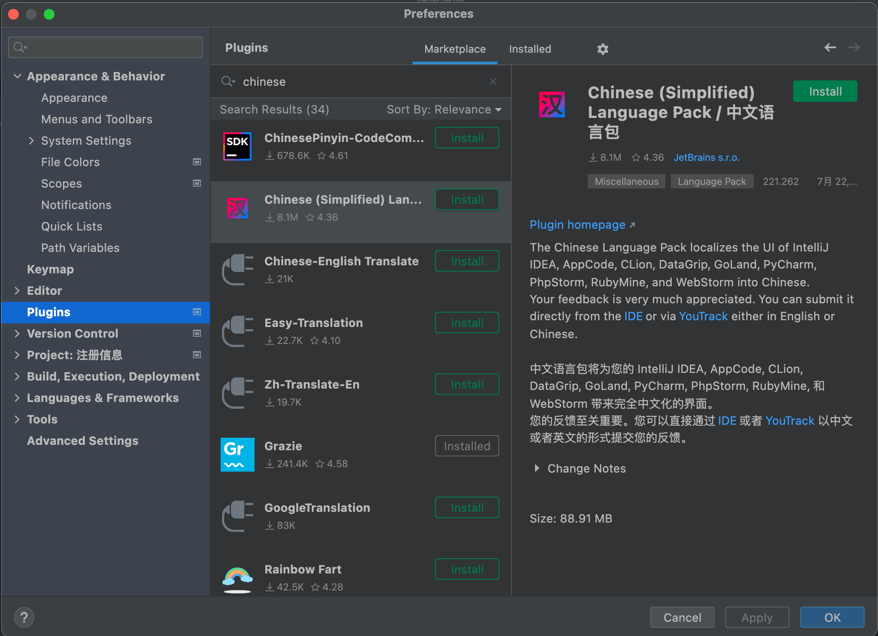Expand the Change Notes section
Screen dimensions: 878x636
537,468
